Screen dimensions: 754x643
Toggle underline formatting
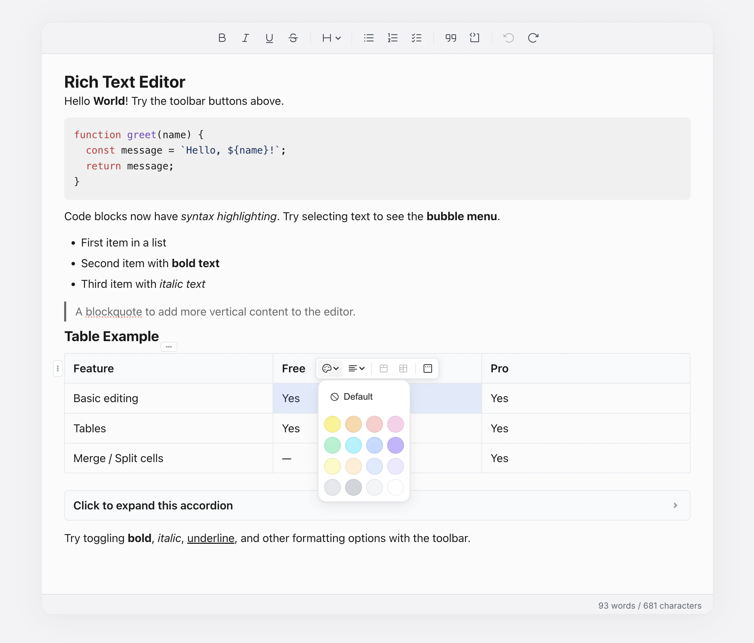pos(269,38)
